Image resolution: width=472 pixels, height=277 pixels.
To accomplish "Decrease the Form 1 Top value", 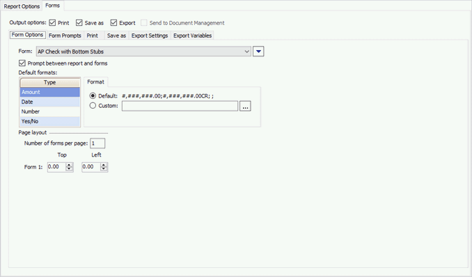I will point(69,169).
